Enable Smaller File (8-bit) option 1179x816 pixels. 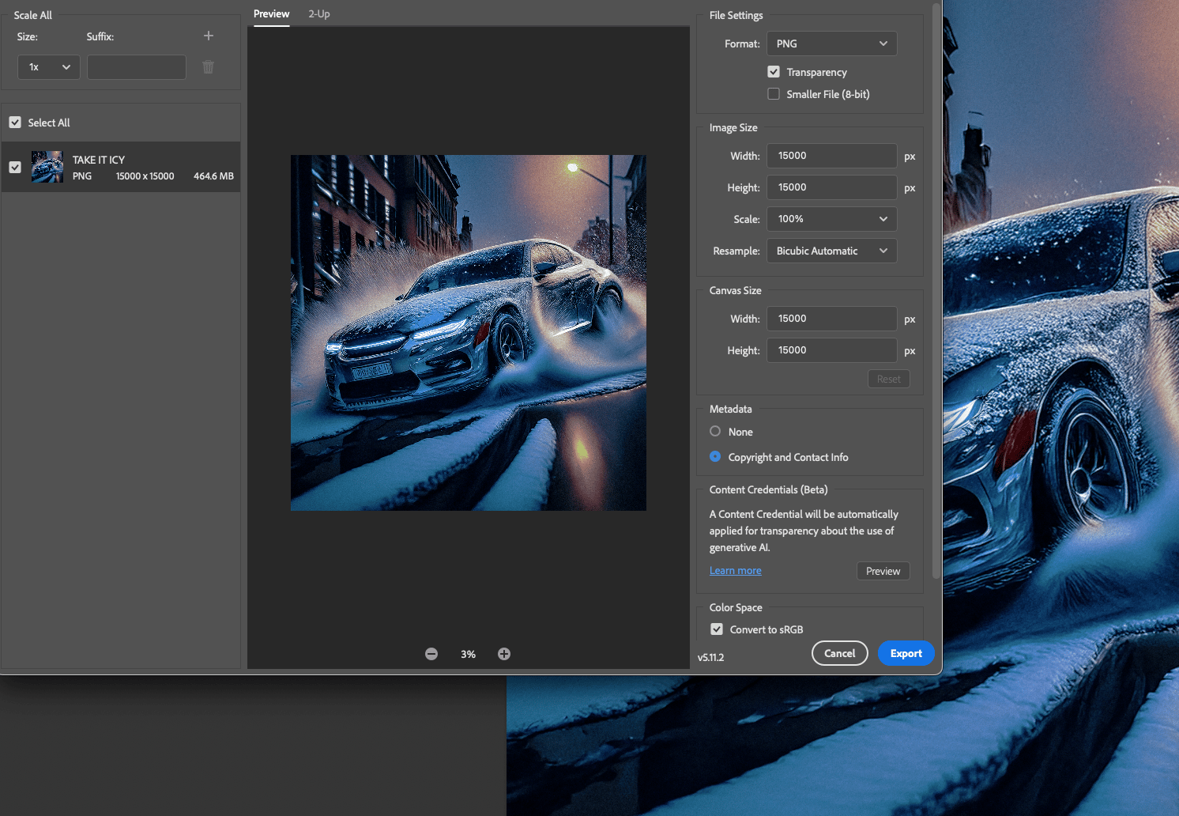774,94
